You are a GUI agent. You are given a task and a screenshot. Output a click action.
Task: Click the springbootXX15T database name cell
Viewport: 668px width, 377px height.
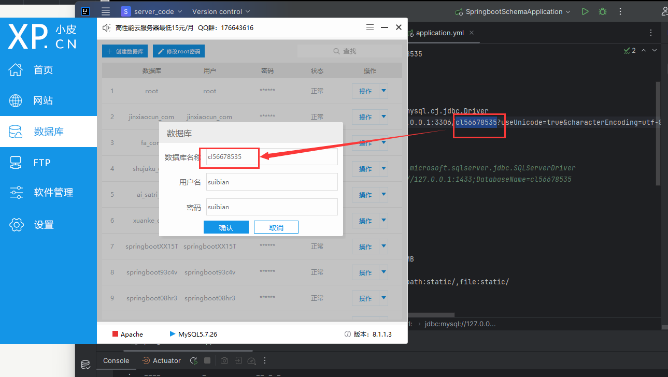coord(152,247)
